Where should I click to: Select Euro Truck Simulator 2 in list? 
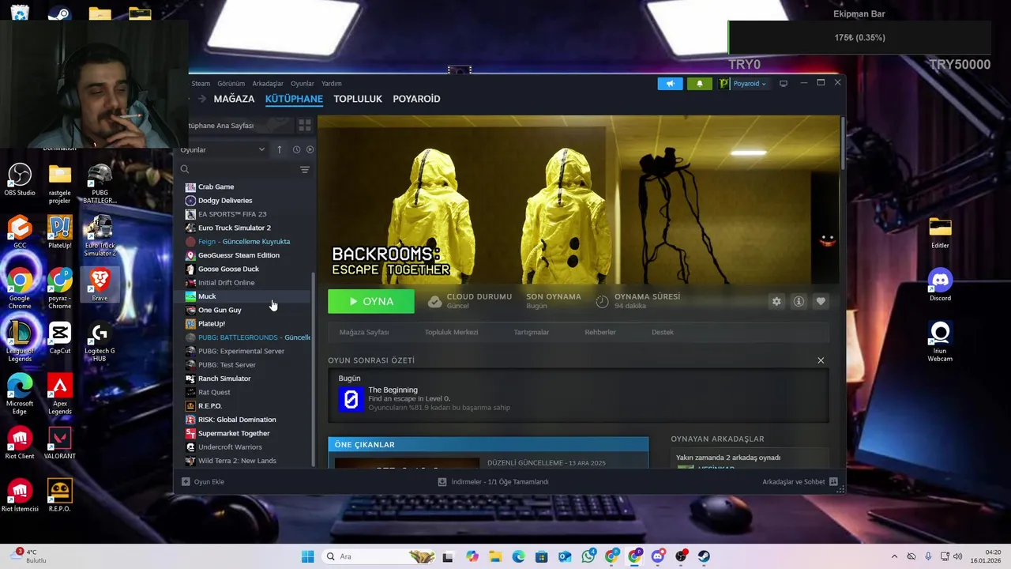247,228
